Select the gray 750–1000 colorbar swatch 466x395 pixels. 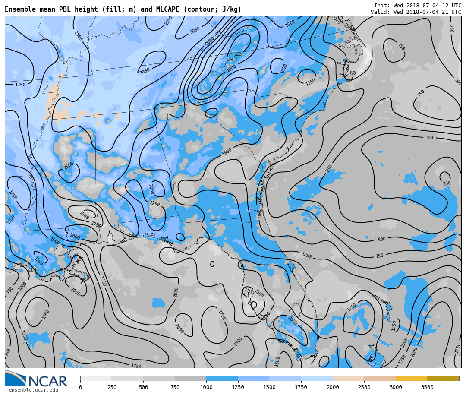(190, 378)
